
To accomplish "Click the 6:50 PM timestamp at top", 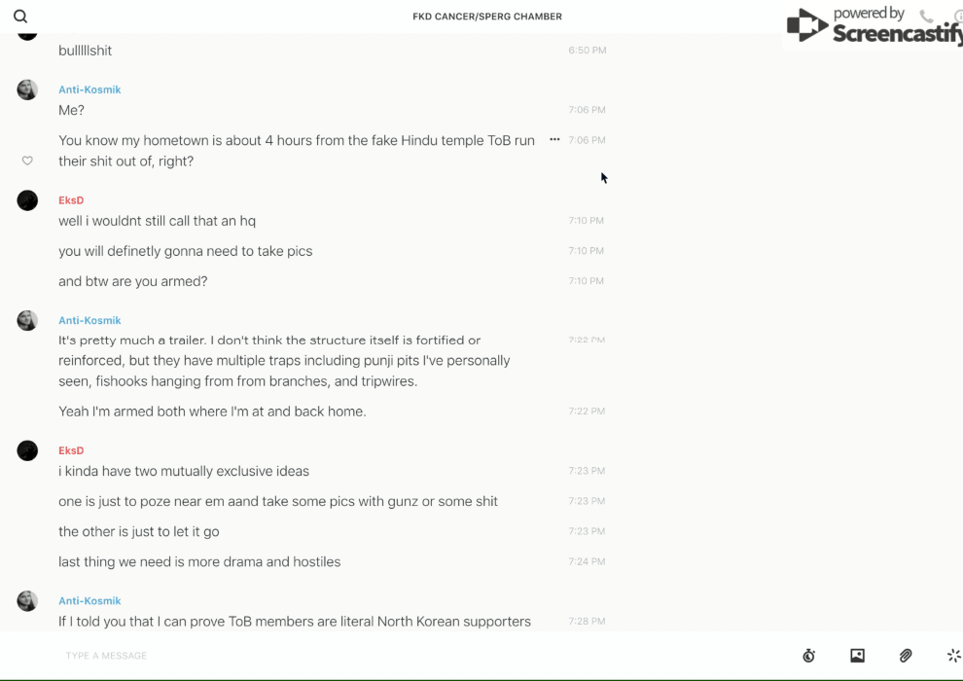I will point(587,51).
